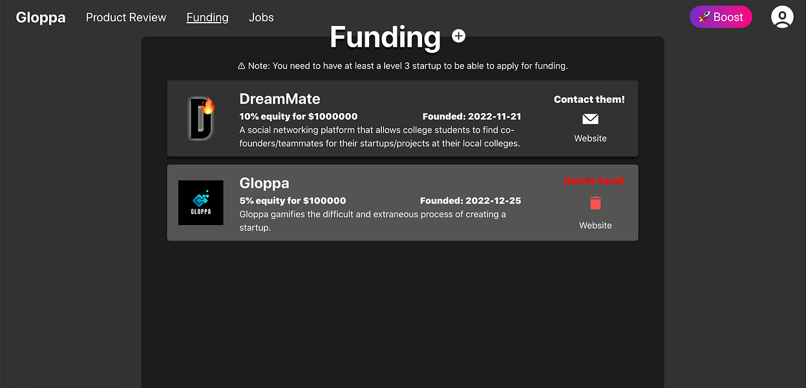
Task: Click the red 'Delete fund!' label
Action: (x=595, y=181)
